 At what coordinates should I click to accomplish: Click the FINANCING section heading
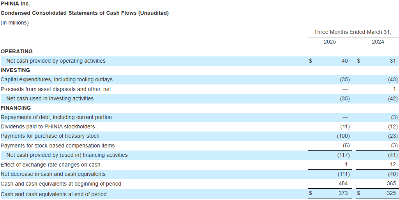coord(16,108)
